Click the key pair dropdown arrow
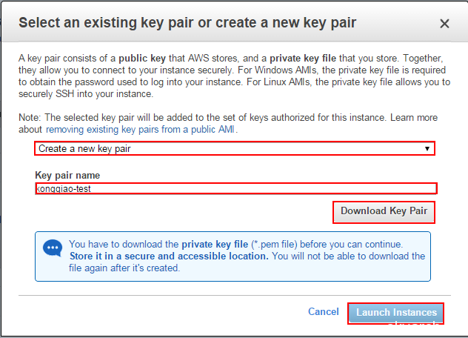Screen dimensions: 468x338 427,148
